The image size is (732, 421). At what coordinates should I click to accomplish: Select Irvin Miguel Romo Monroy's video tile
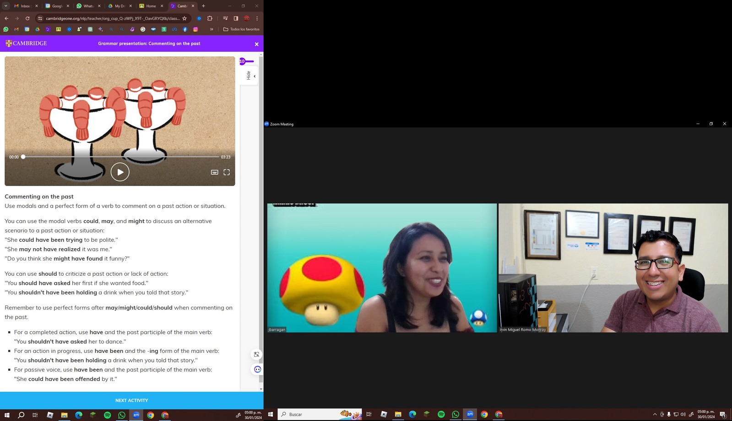pyautogui.click(x=613, y=268)
